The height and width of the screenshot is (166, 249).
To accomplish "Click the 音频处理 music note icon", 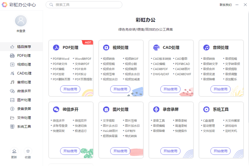I will [x=206, y=48].
